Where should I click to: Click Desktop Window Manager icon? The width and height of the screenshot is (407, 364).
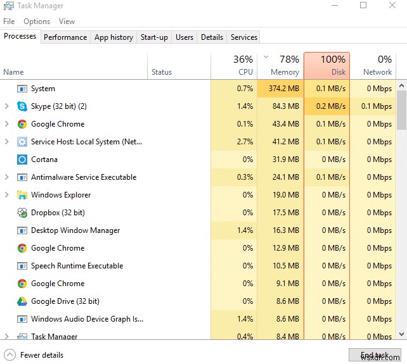22,230
